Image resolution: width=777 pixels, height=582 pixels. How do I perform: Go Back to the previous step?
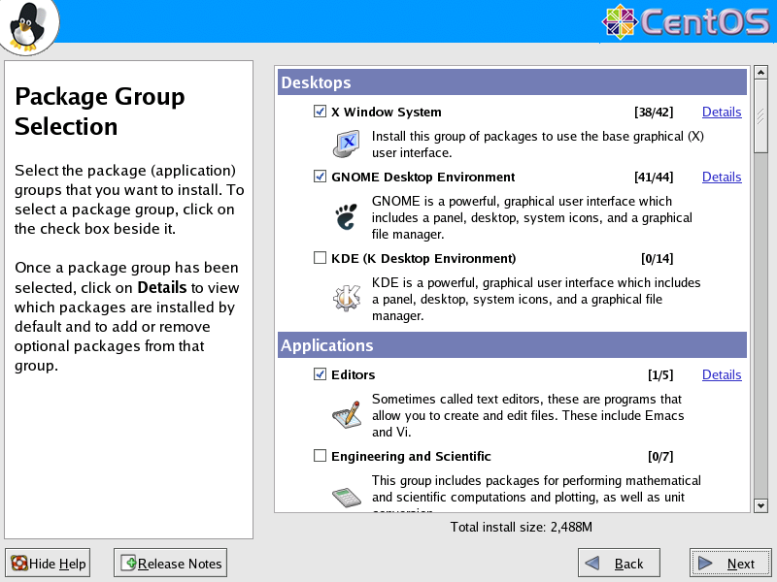(619, 564)
